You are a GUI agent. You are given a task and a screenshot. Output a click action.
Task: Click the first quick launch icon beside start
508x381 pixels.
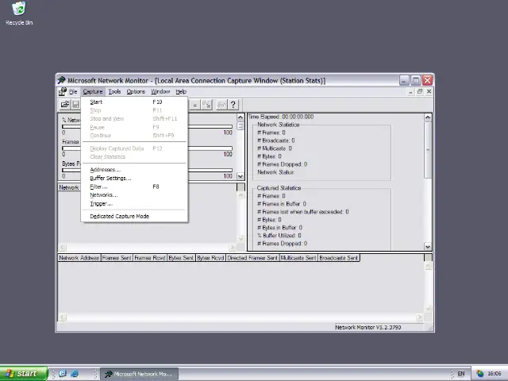click(x=63, y=374)
